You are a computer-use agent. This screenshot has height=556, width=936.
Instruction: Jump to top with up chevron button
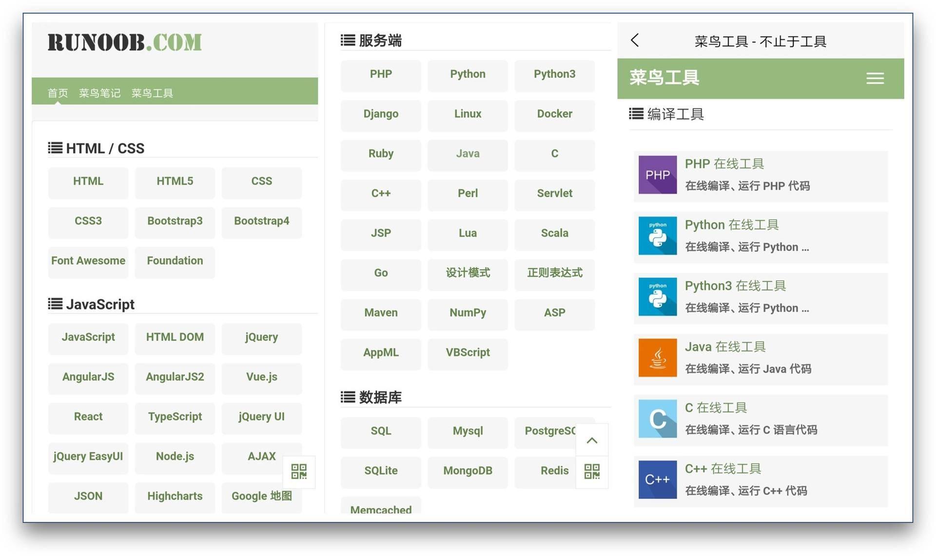592,441
